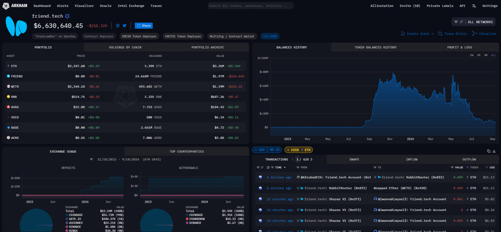Switch to Holdings By Chain tab
501x232 pixels.
(125, 47)
